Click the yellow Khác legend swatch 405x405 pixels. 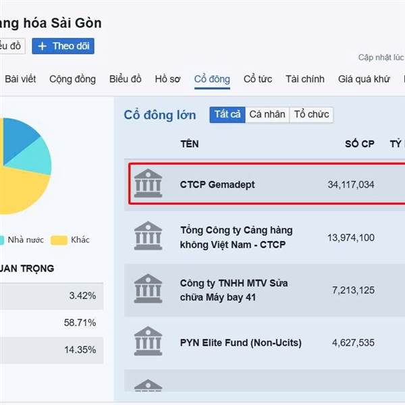point(59,240)
